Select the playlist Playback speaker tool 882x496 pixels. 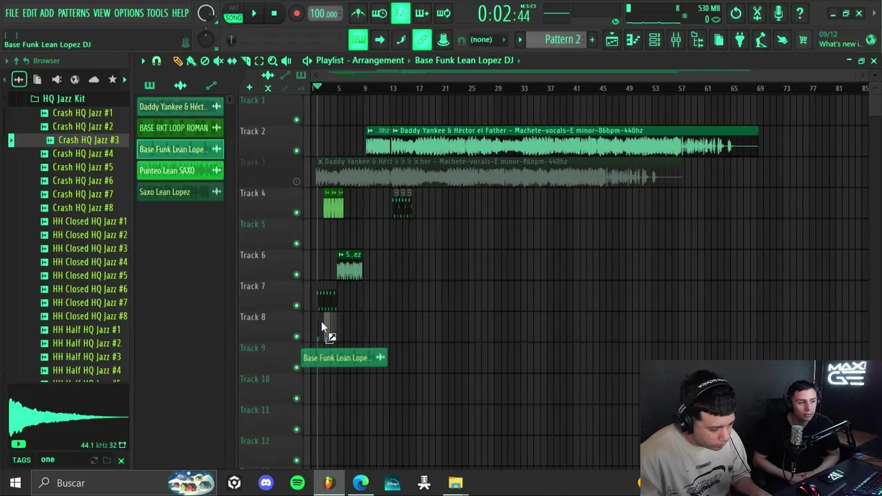(287, 61)
